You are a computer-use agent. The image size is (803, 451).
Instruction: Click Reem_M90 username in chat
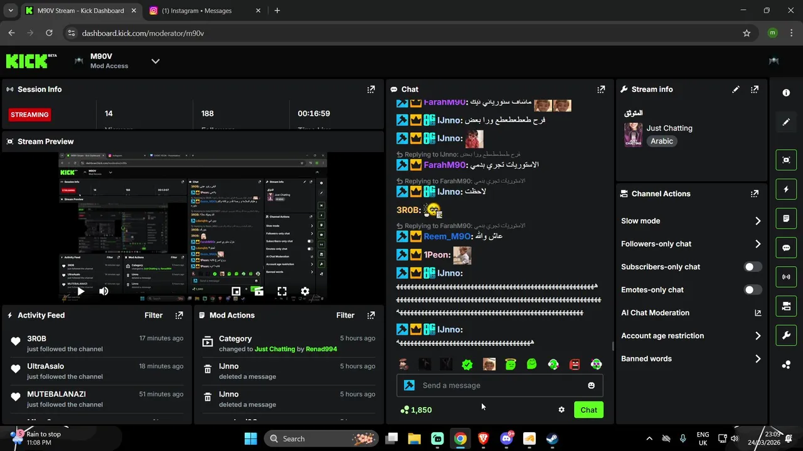(x=447, y=236)
